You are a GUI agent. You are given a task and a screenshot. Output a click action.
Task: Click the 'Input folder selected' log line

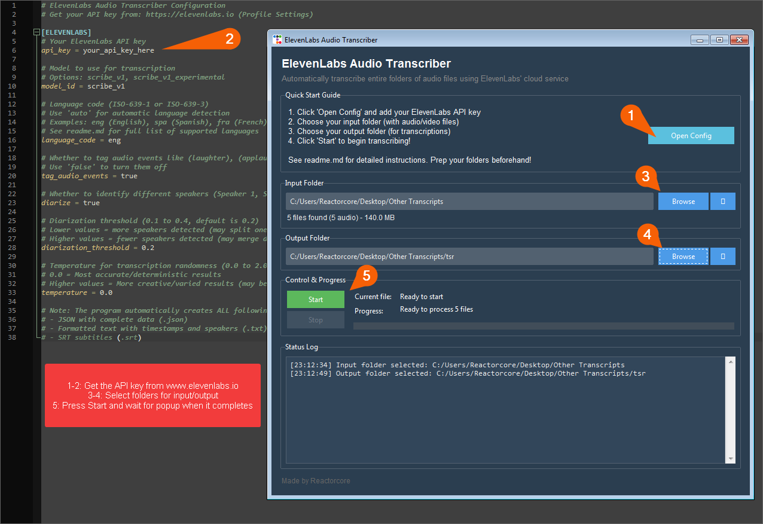click(457, 365)
